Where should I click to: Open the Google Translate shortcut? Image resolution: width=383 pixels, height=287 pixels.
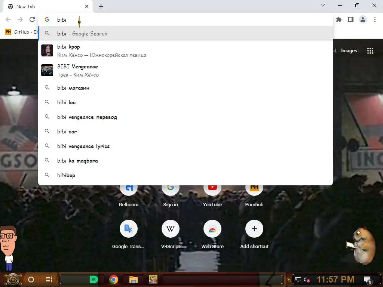tap(129, 234)
